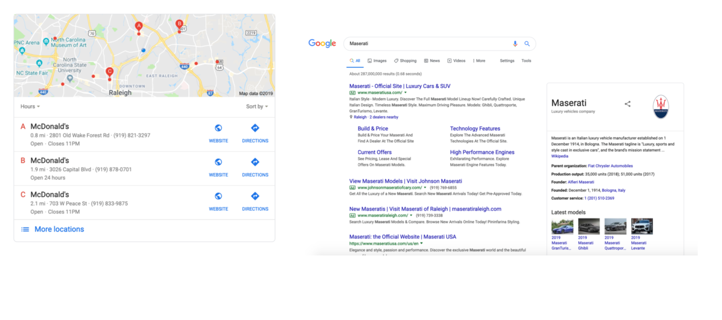The image size is (722, 320).
Task: Expand the maseratiraleigh.com URL arrow
Action: click(411, 215)
